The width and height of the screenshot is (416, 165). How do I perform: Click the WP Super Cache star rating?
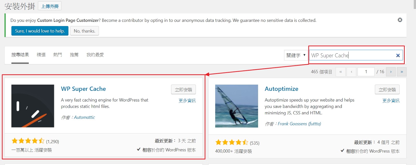[x=28, y=141]
